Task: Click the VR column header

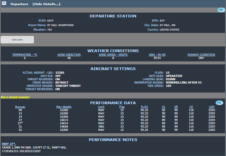Action: (x=176, y=107)
